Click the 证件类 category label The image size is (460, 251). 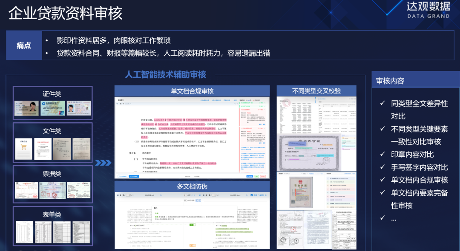click(x=52, y=94)
